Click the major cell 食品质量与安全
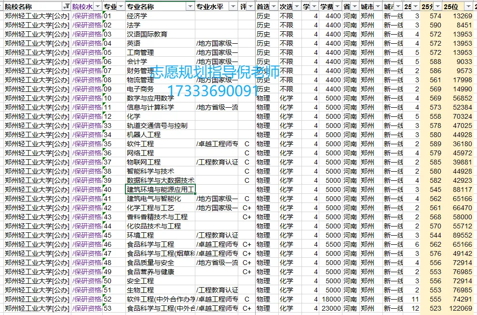The height and width of the screenshot is (315, 477). (x=160, y=263)
